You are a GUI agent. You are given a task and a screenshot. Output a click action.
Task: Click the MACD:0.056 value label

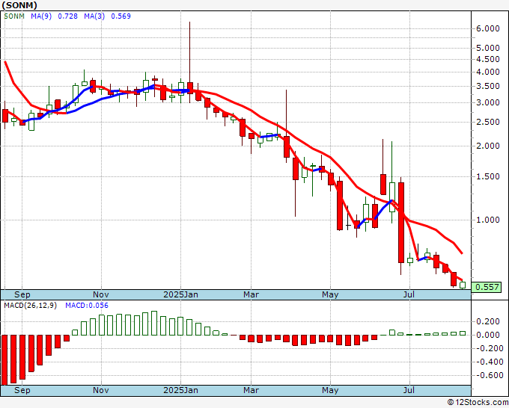pyautogui.click(x=87, y=306)
